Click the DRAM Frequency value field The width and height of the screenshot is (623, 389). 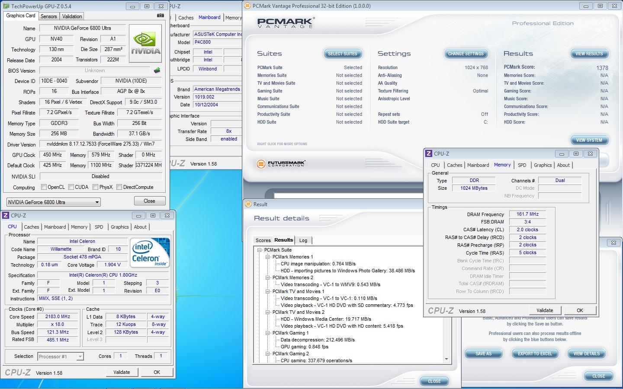click(x=527, y=214)
